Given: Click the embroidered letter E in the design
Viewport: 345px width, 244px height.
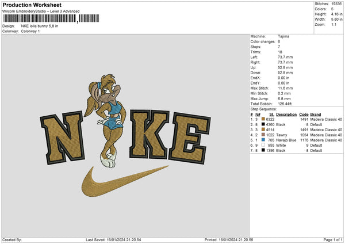Looking at the screenshot, I should pyautogui.click(x=190, y=138).
